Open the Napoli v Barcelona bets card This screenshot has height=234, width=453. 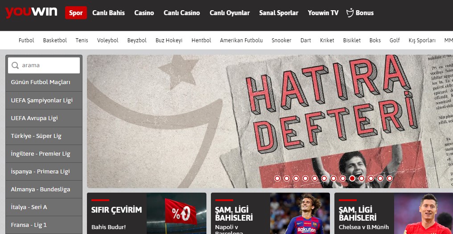[x=270, y=213]
